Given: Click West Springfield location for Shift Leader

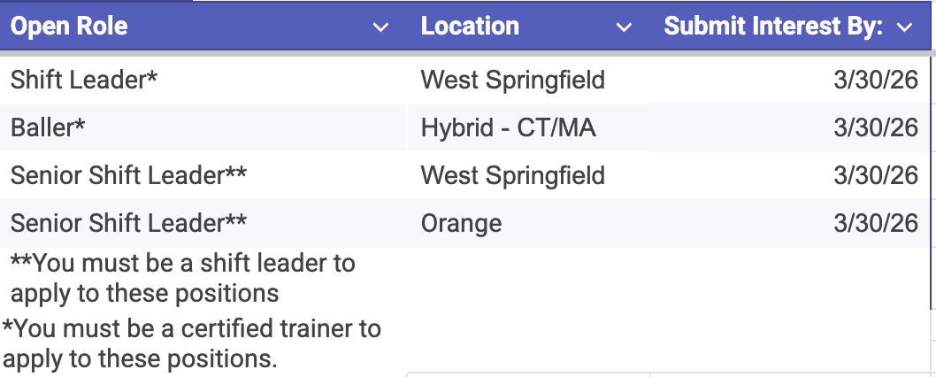Looking at the screenshot, I should point(513,81).
